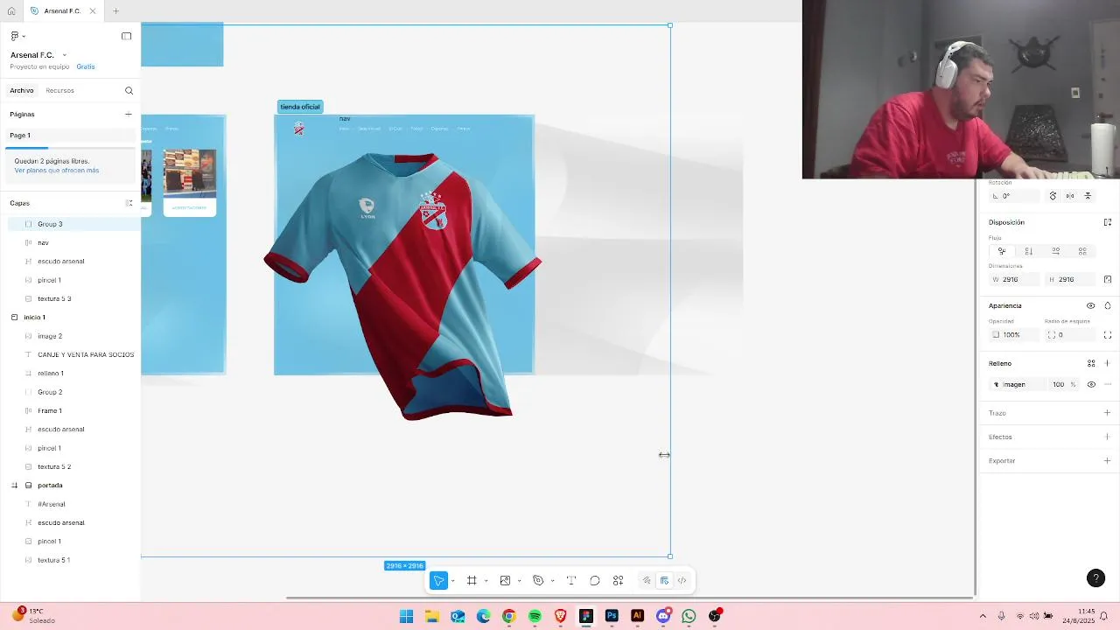Image resolution: width=1120 pixels, height=630 pixels.
Task: Collapse the inicio 1 frame
Action: 14,317
